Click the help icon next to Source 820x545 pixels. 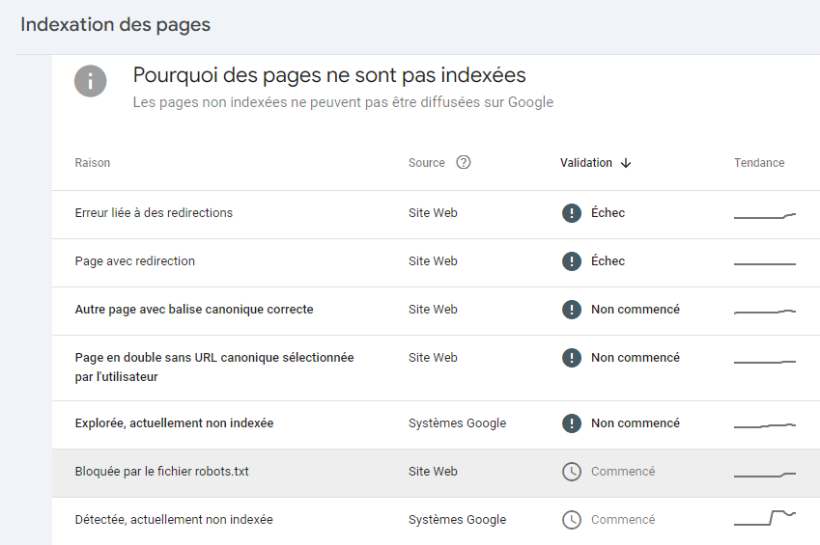click(464, 163)
